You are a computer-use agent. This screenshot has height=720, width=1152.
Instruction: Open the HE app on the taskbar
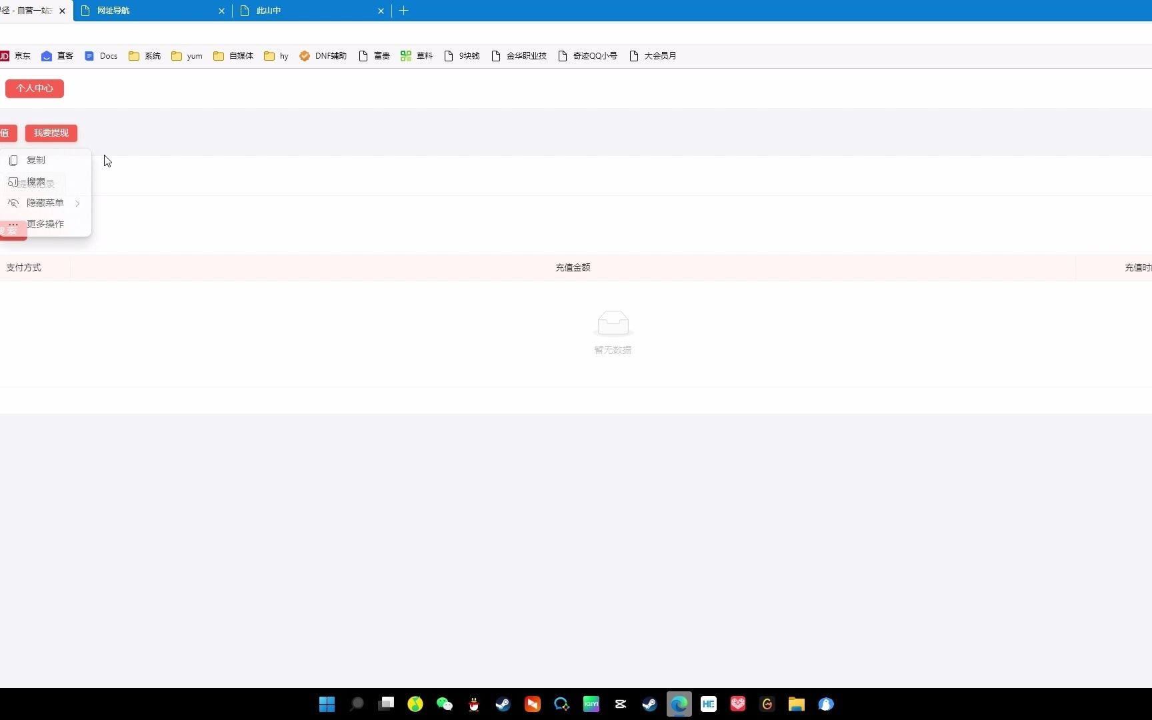[709, 704]
